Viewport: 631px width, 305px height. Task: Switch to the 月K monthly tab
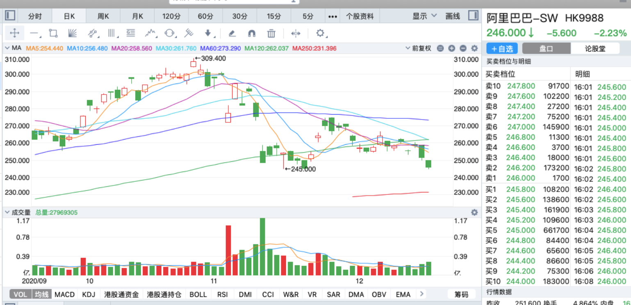click(137, 16)
